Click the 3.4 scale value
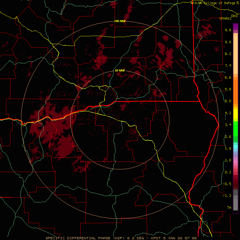240x240 pixels. coord(228,125)
